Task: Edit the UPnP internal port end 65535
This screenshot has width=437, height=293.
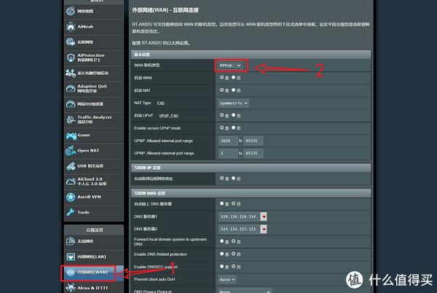Action: click(x=253, y=141)
